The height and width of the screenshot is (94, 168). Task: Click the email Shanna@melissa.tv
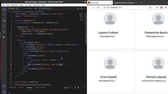pyautogui.click(x=107, y=81)
